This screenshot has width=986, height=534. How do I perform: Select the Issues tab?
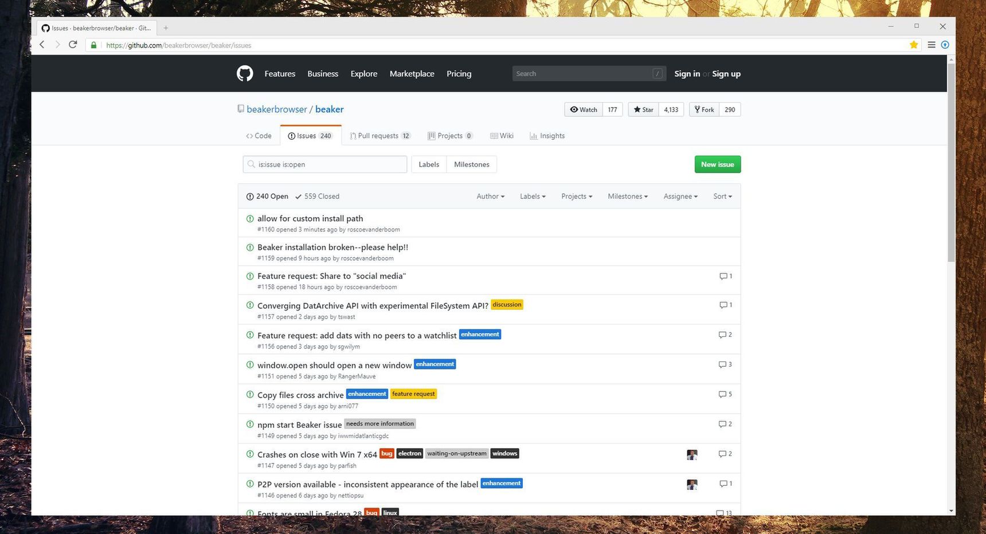[x=310, y=136]
